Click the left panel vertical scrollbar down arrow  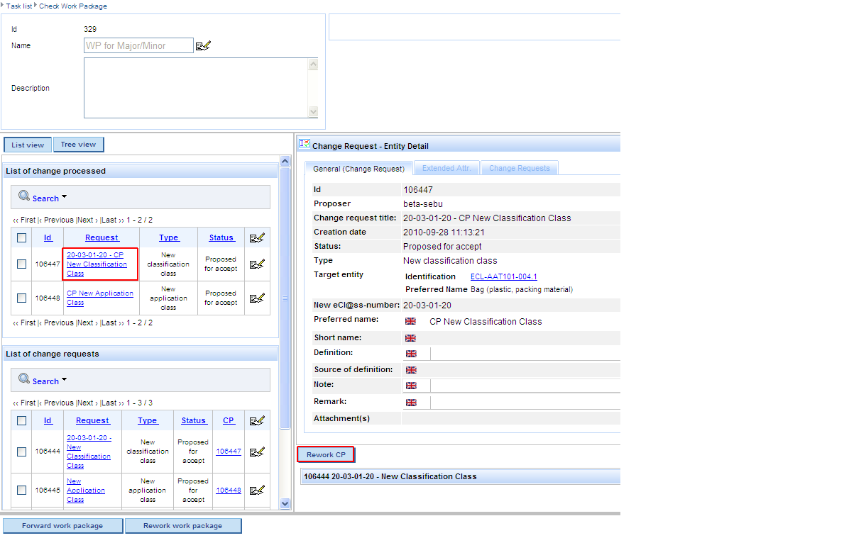[x=285, y=503]
